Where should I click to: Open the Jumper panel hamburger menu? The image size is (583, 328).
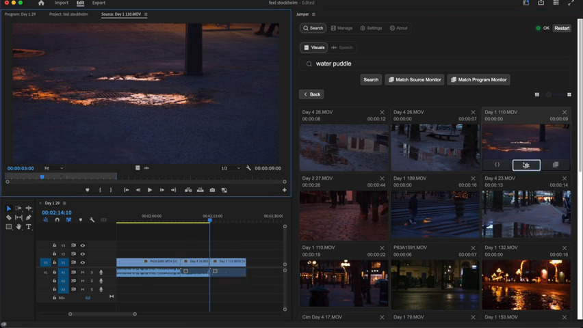point(314,14)
